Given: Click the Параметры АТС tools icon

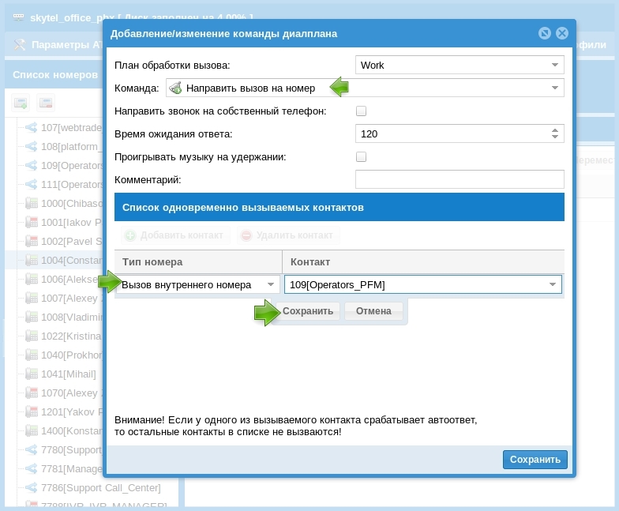Looking at the screenshot, I should 20,45.
